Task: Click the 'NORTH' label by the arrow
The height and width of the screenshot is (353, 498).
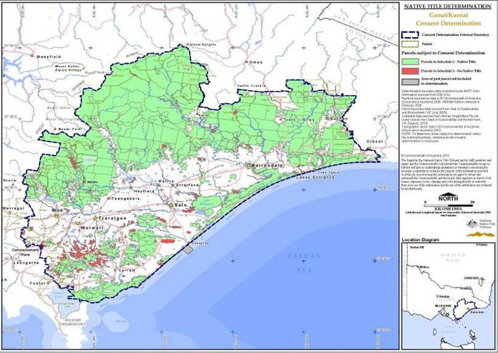Action: pyautogui.click(x=448, y=199)
